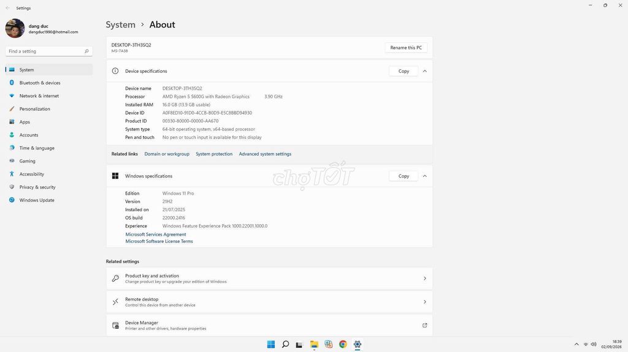The image size is (628, 352).
Task: Open Windows Update settings
Action: (49, 200)
